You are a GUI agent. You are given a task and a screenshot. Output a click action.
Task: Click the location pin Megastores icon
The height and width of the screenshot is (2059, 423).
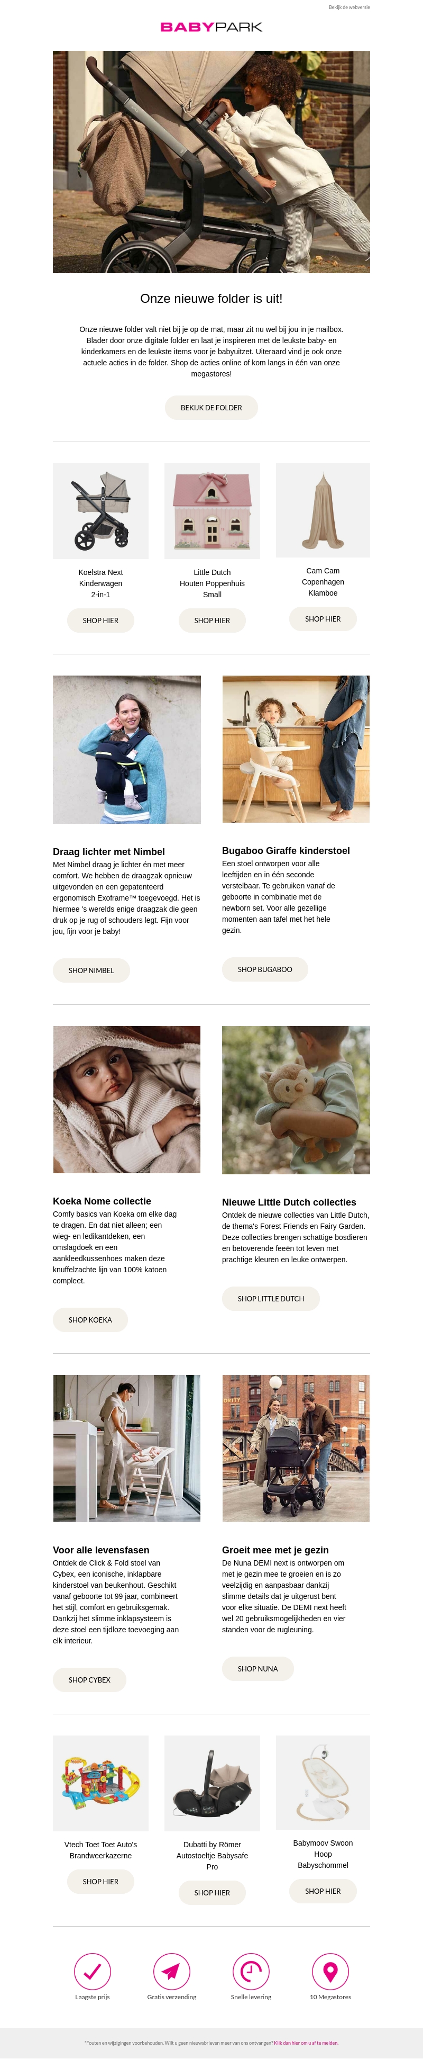[330, 1971]
